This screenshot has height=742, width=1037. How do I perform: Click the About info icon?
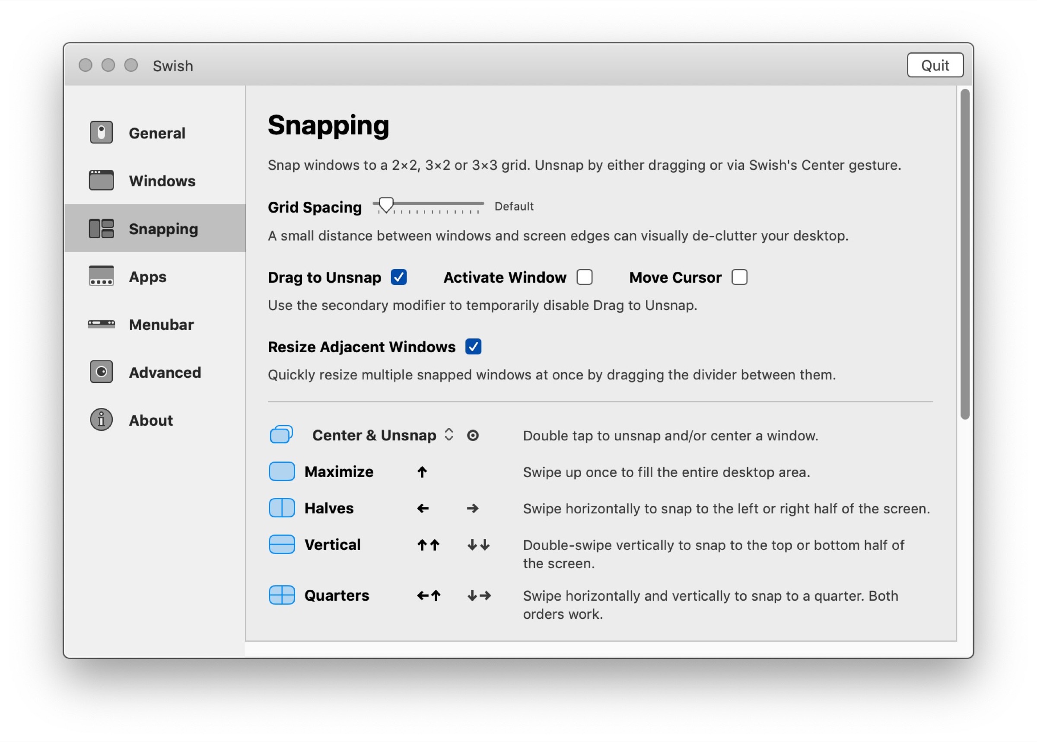[101, 420]
